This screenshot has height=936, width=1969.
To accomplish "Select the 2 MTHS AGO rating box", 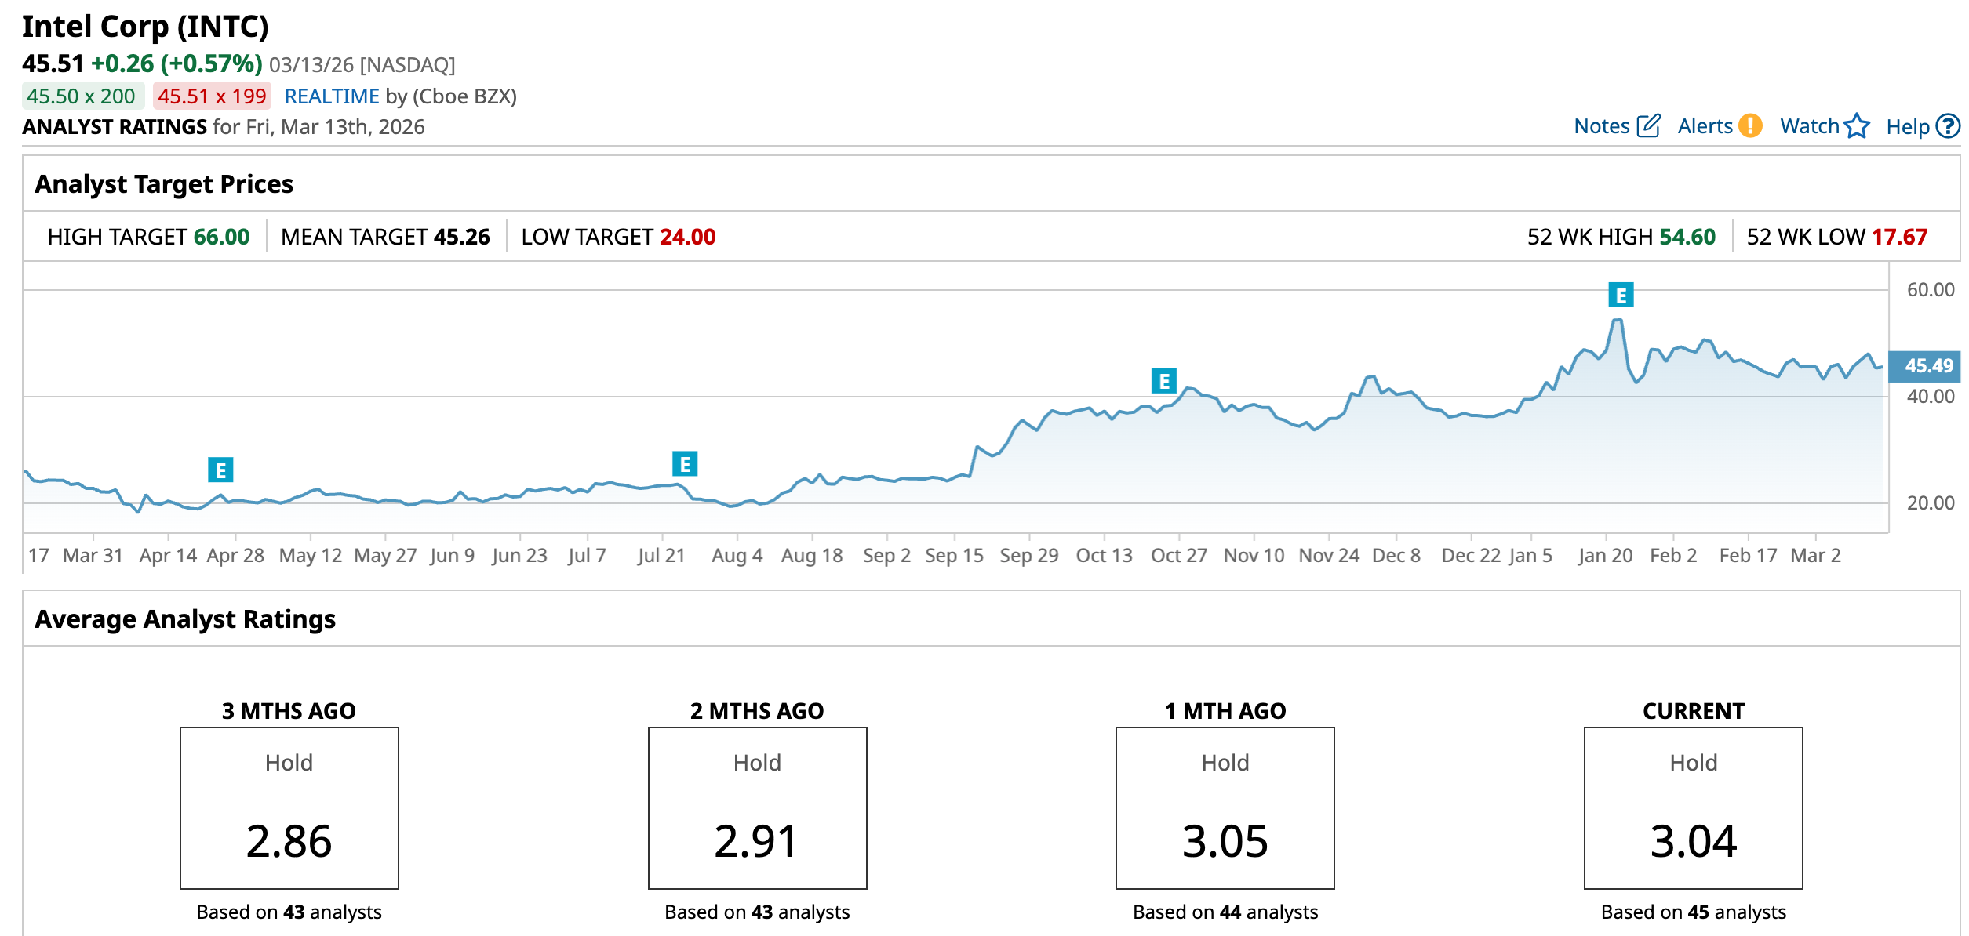I will 757,808.
